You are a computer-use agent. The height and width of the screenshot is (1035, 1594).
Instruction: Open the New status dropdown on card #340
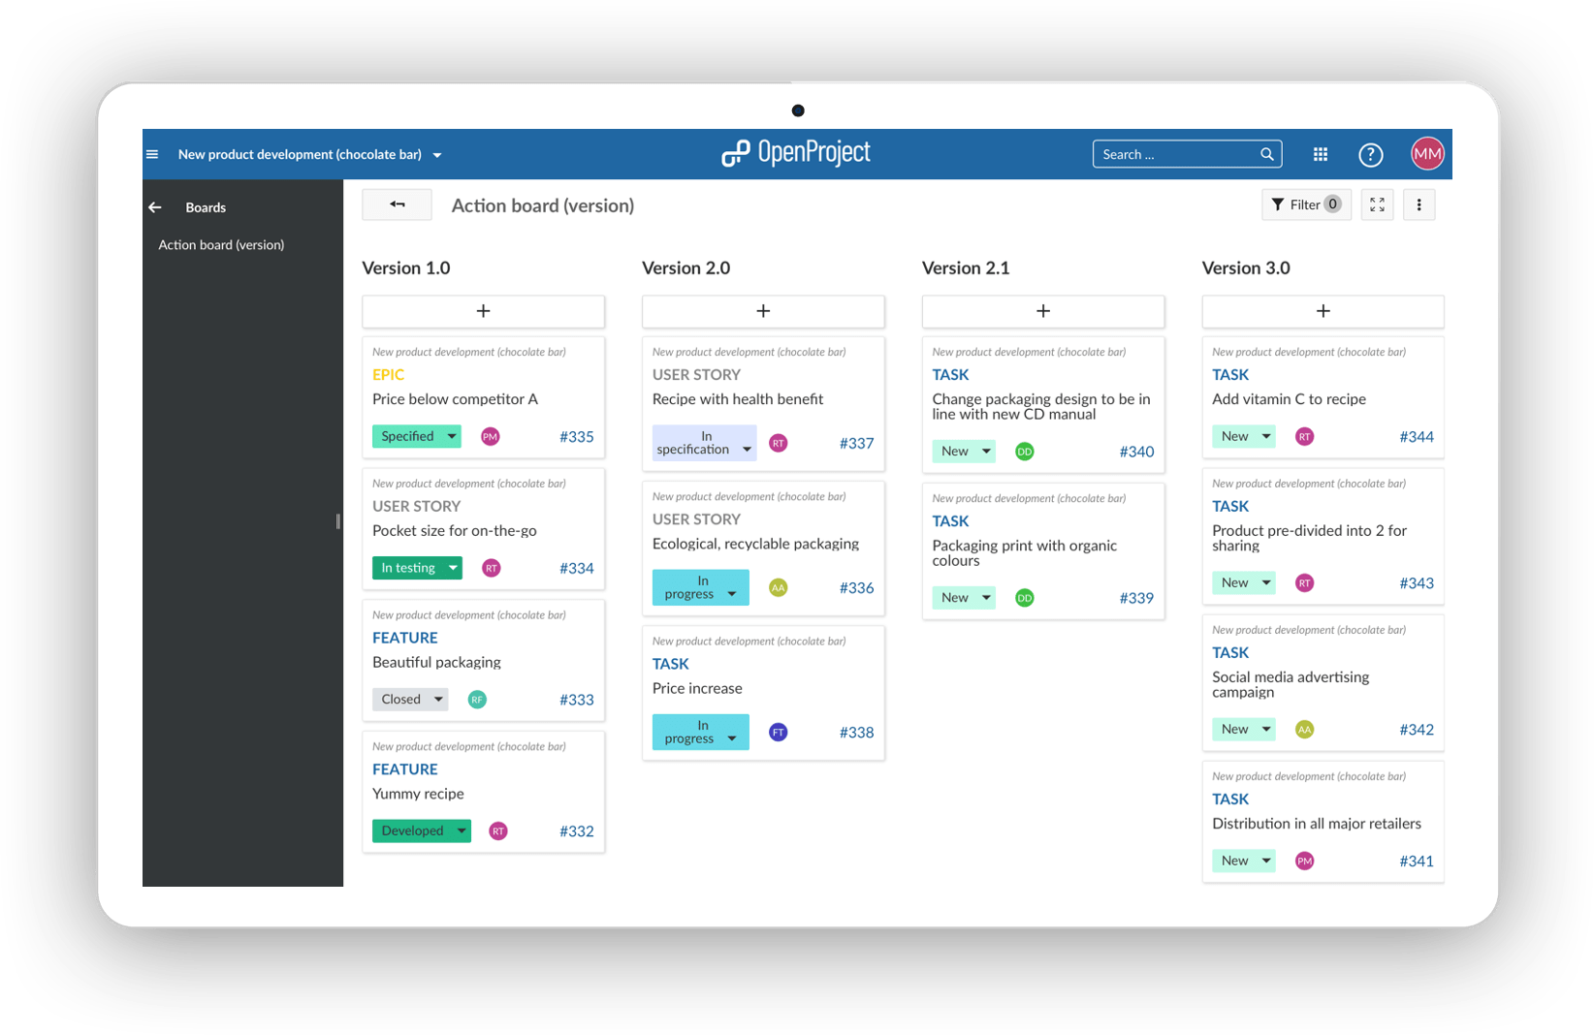point(964,452)
